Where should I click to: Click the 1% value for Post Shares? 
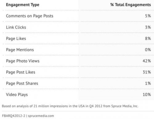(x=148, y=83)
